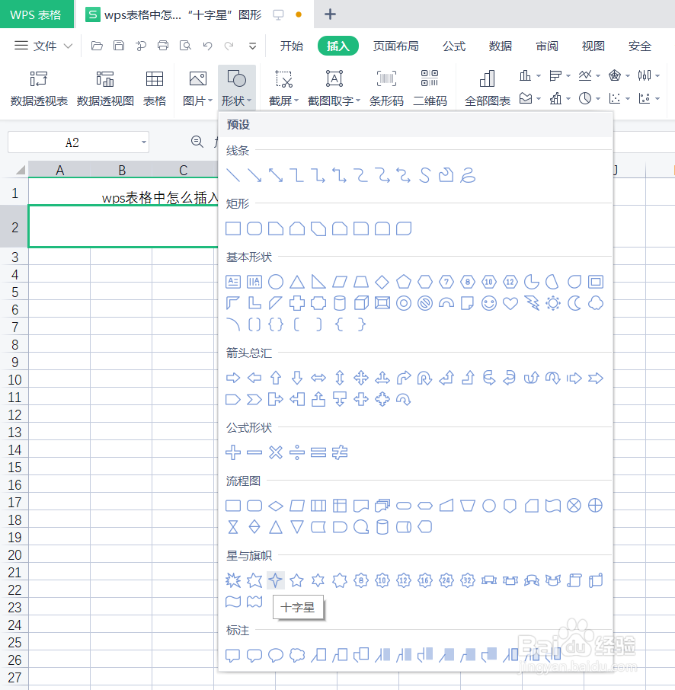
Task: Pick the scribble freeform line shape
Action: (x=468, y=175)
